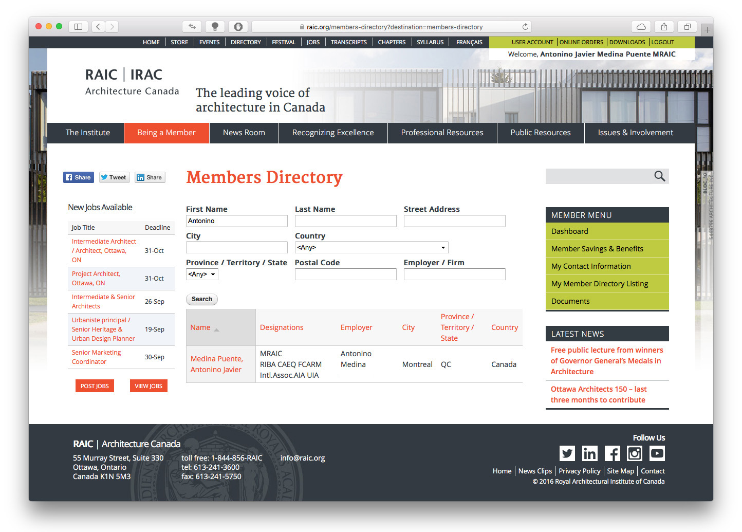The height and width of the screenshot is (532, 742).
Task: Click the double-arrow extension icon in toolbar
Action: coord(192,27)
